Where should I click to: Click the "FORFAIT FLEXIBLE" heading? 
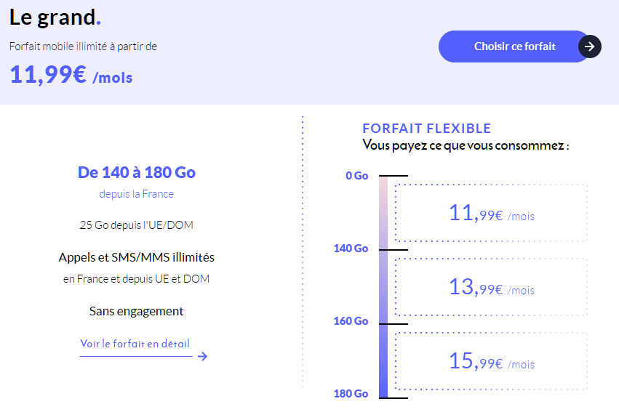(427, 129)
